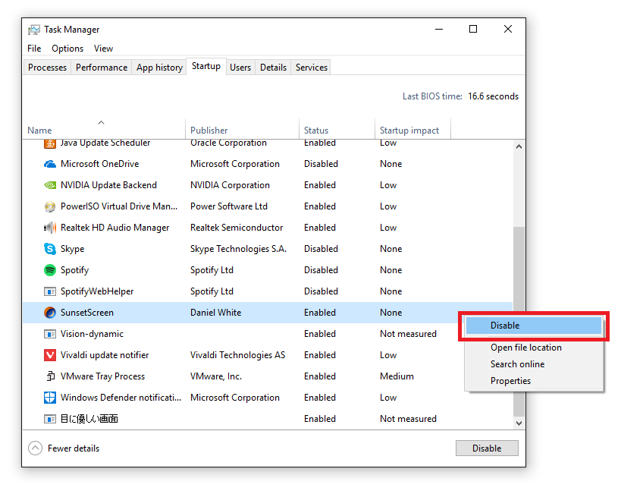Click the Spotify green icon
This screenshot has height=494, width=621.
(49, 270)
